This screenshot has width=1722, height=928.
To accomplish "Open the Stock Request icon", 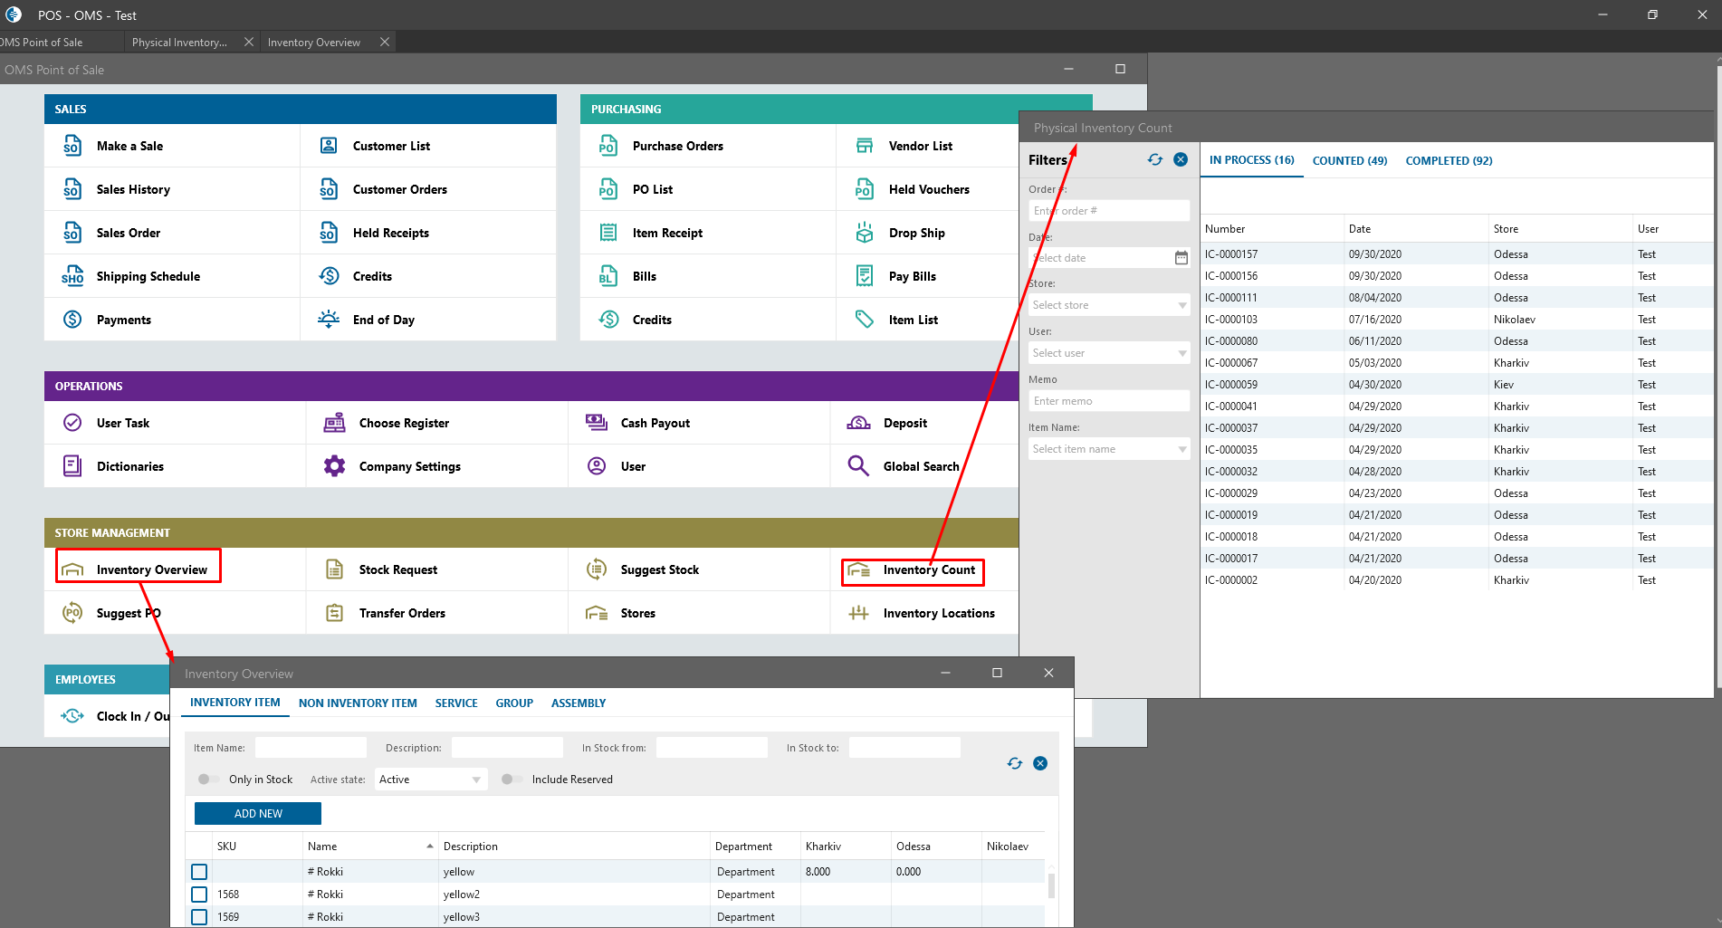I will tap(335, 569).
